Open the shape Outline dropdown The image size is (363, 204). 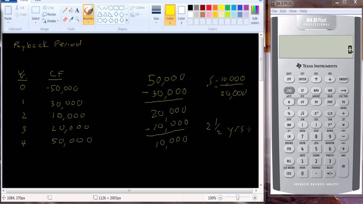pos(139,8)
